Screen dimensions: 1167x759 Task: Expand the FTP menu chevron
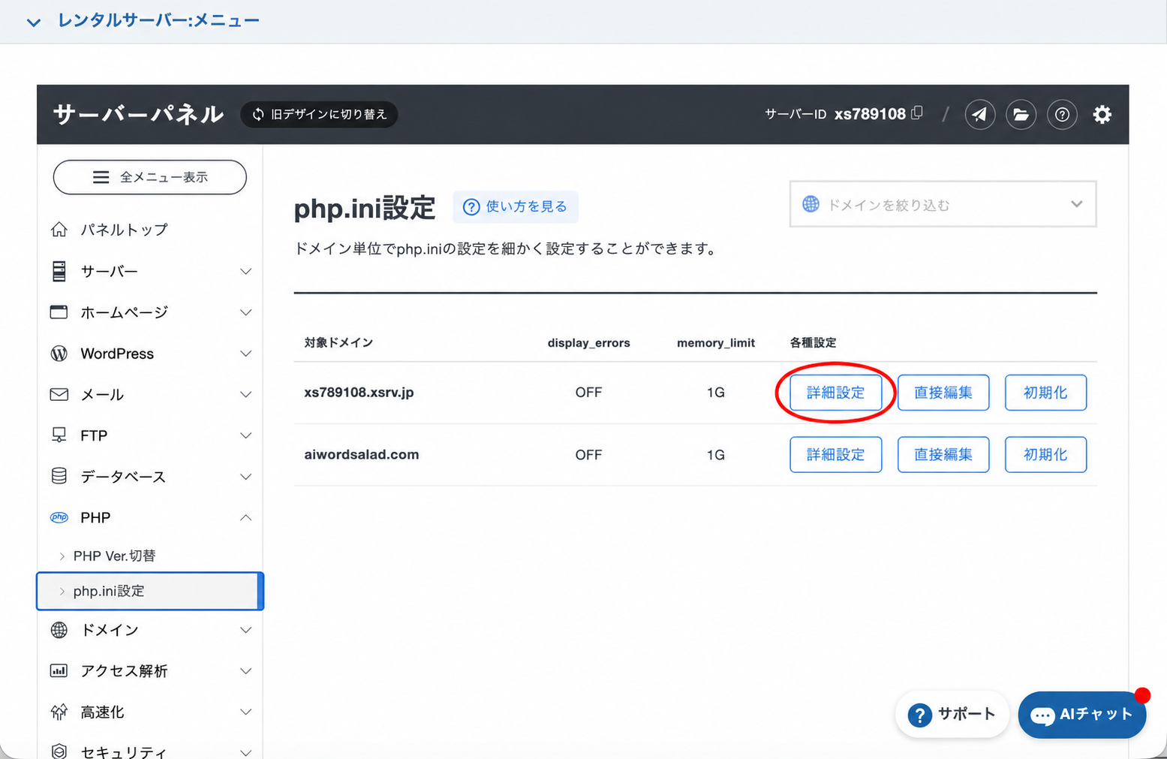click(245, 435)
